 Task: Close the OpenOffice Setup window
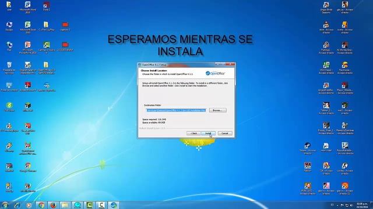[231, 64]
